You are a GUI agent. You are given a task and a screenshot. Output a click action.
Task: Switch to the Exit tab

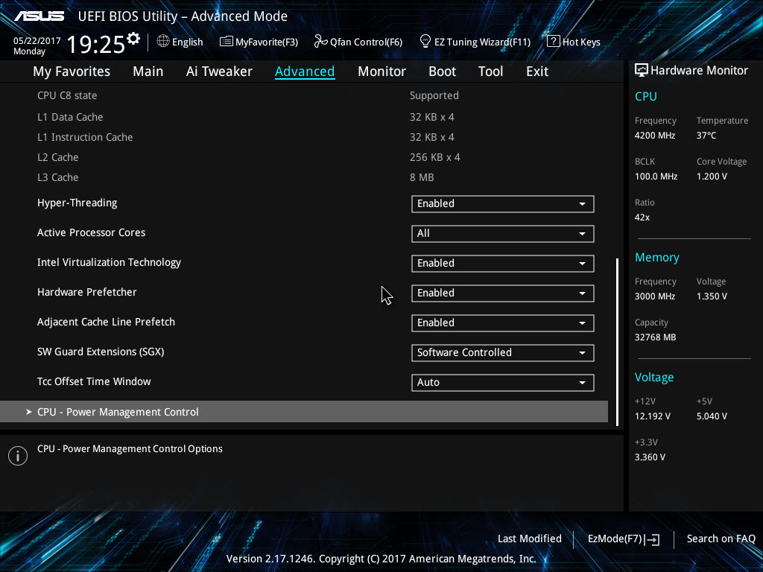[537, 71]
